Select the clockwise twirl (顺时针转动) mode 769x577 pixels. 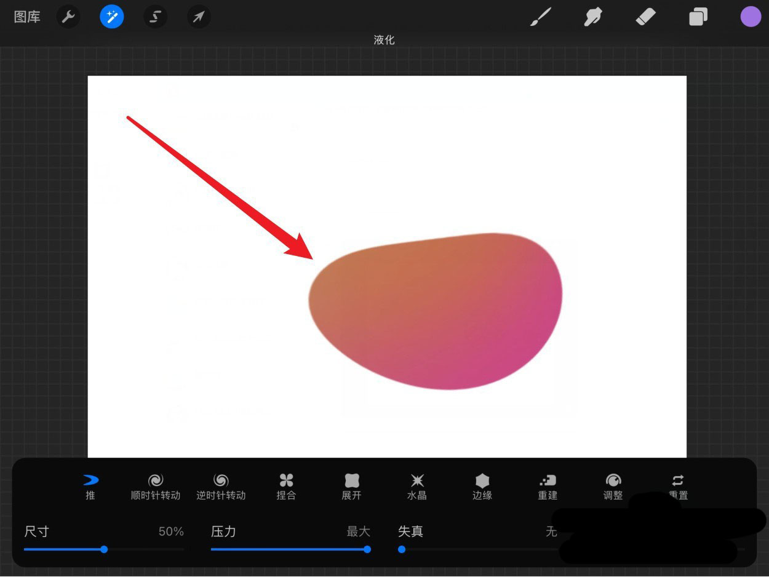(156, 486)
